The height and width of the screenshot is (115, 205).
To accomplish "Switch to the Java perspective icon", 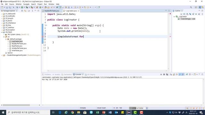I will point(200,7).
